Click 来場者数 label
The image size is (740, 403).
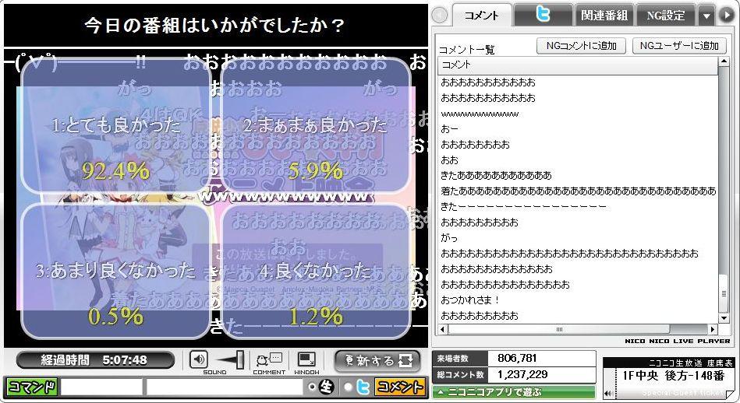452,359
